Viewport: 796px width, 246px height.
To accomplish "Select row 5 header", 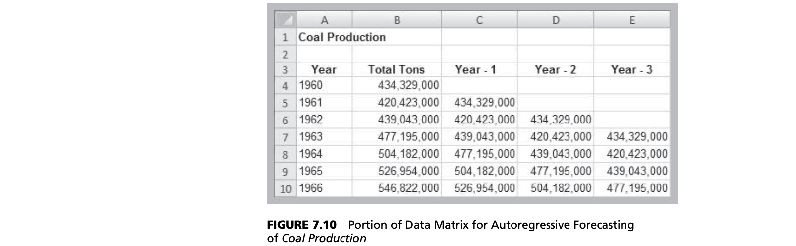I will [285, 103].
